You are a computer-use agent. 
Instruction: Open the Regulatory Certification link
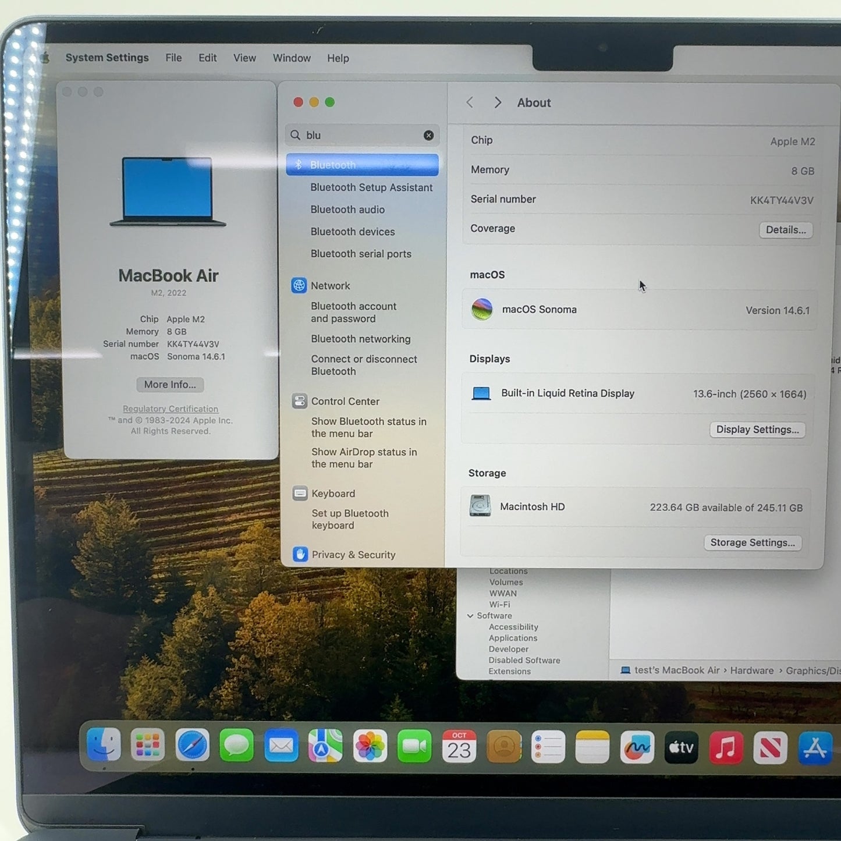171,409
